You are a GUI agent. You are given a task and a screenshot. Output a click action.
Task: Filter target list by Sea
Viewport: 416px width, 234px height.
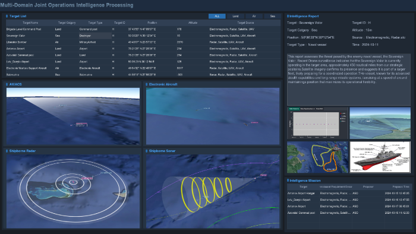click(x=272, y=16)
